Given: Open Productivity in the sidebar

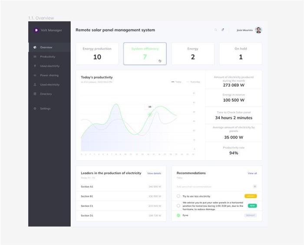Looking at the screenshot, I should click(x=47, y=56).
